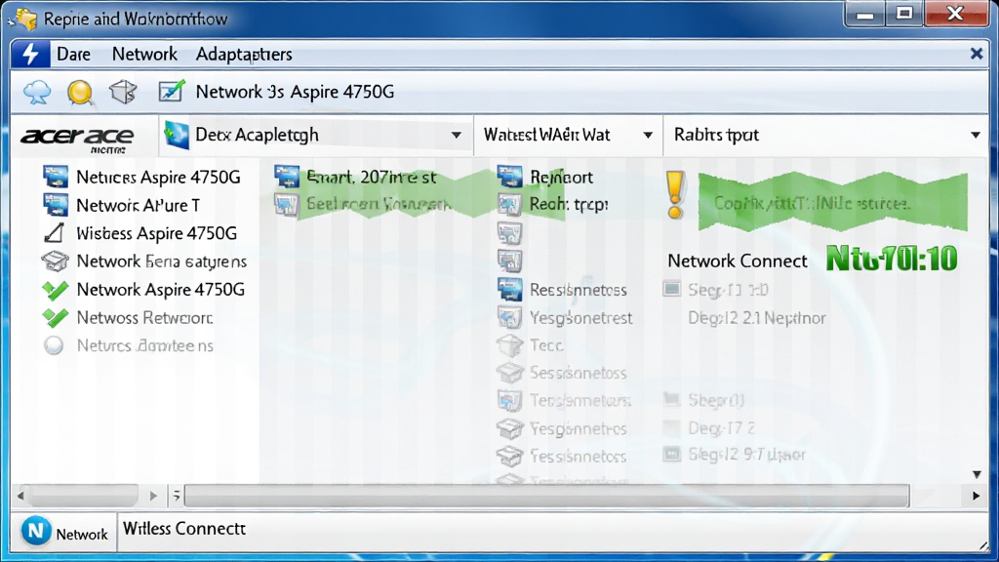Click the small splitter button beside scrollbar
The image size is (999, 562).
click(x=176, y=495)
